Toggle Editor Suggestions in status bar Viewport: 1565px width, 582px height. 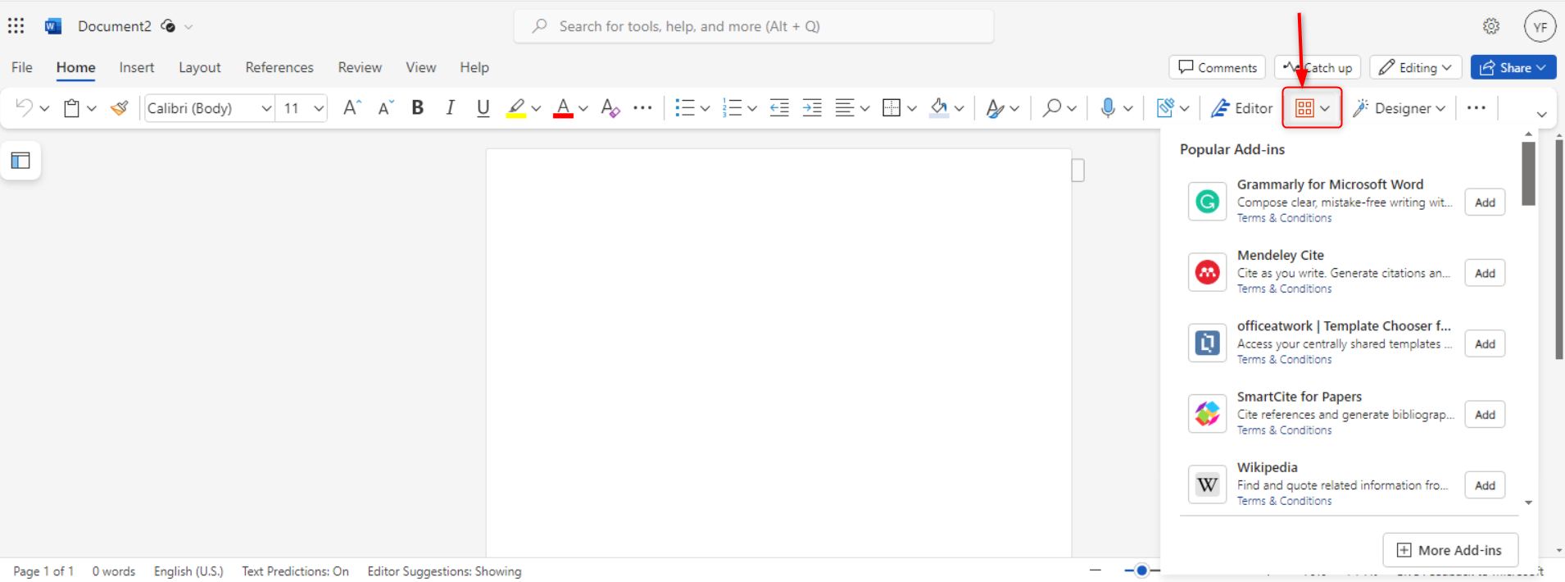pyautogui.click(x=444, y=571)
